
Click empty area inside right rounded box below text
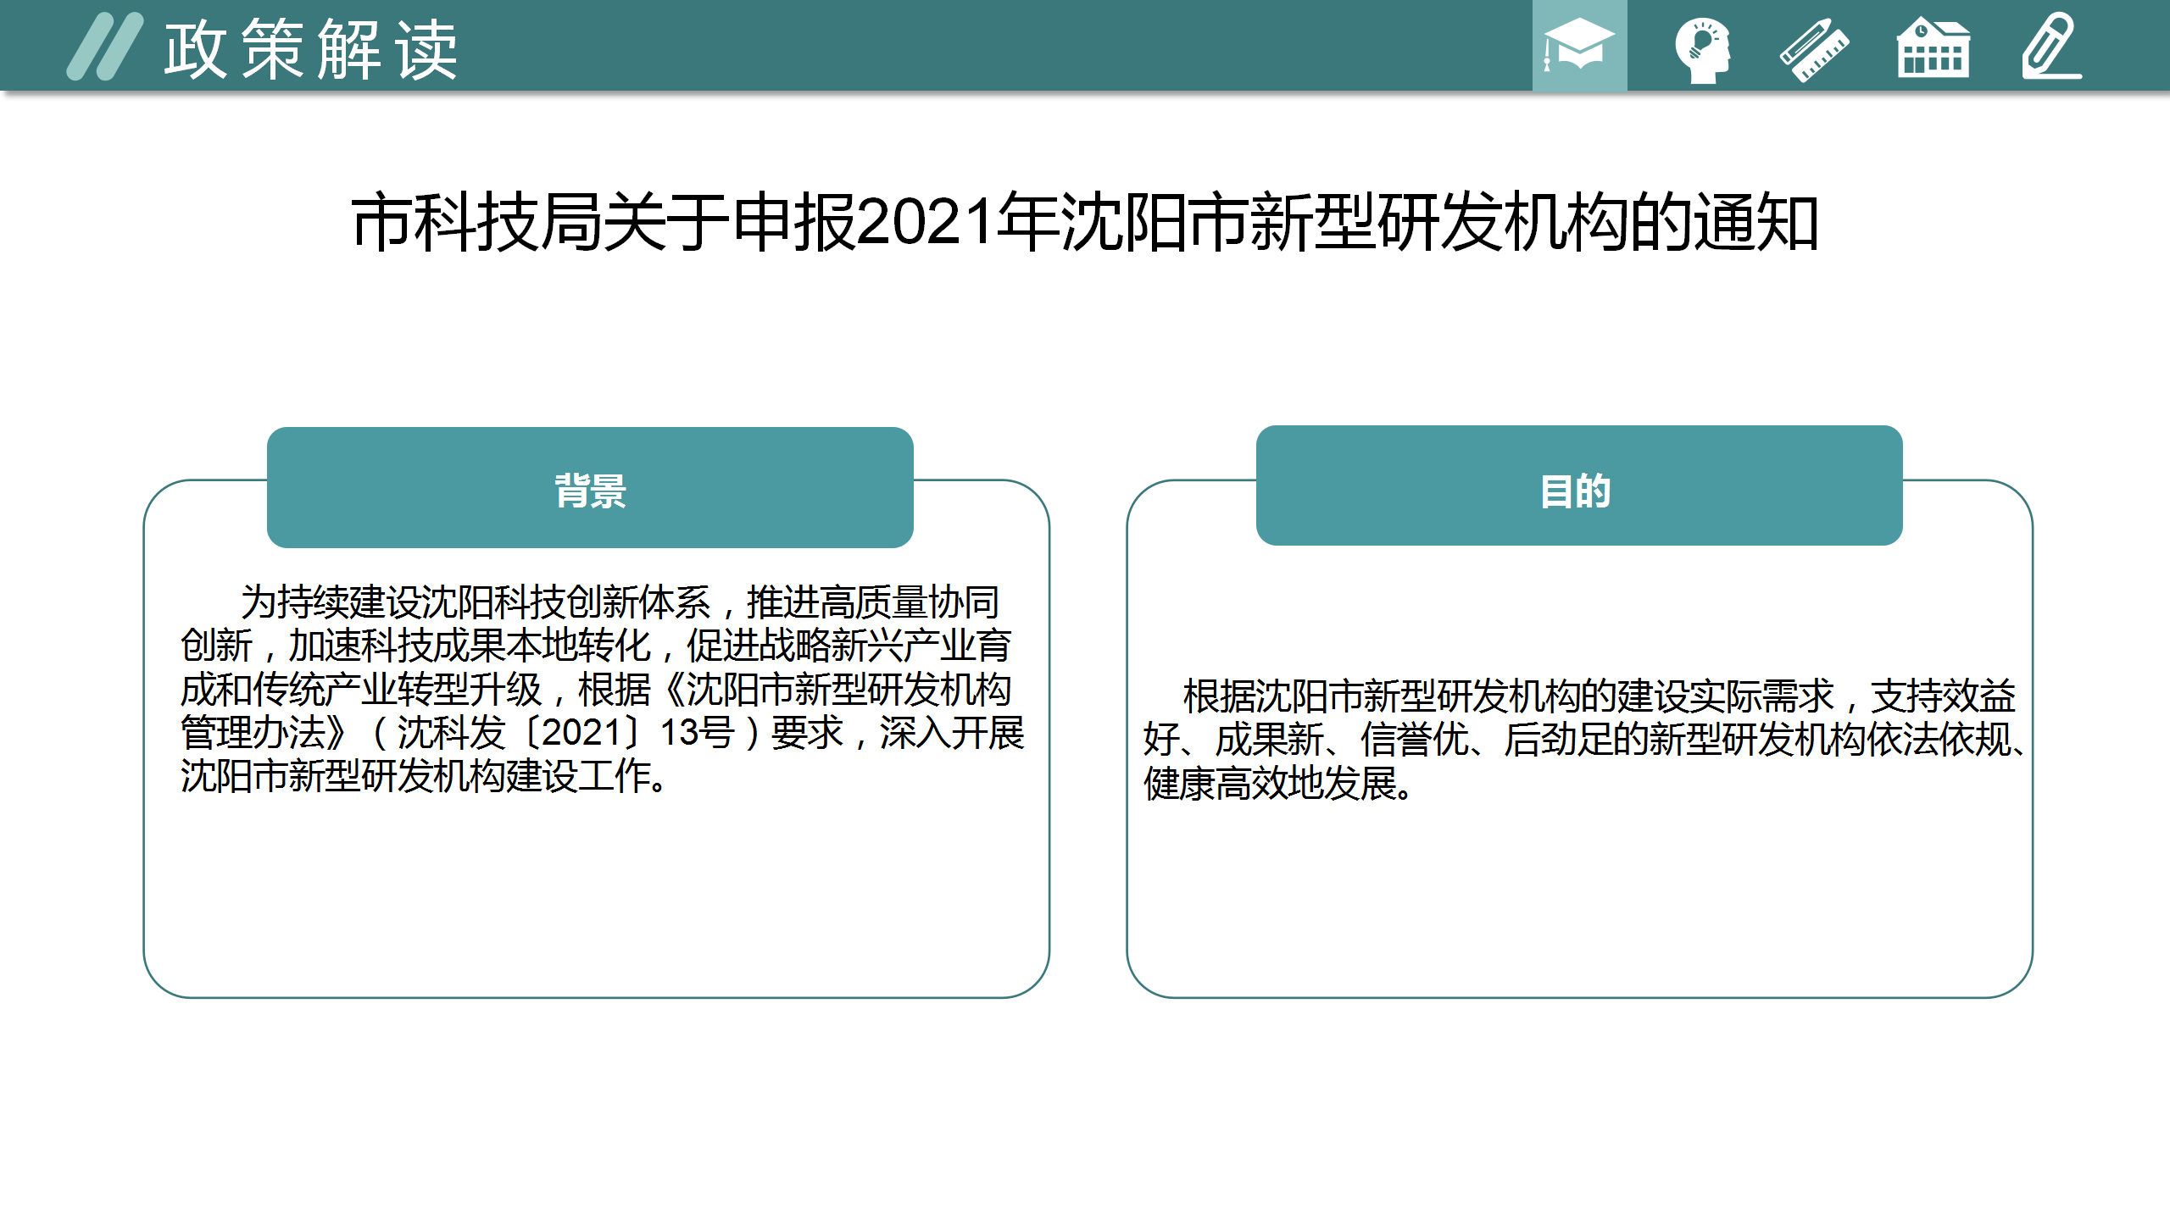1578,907
